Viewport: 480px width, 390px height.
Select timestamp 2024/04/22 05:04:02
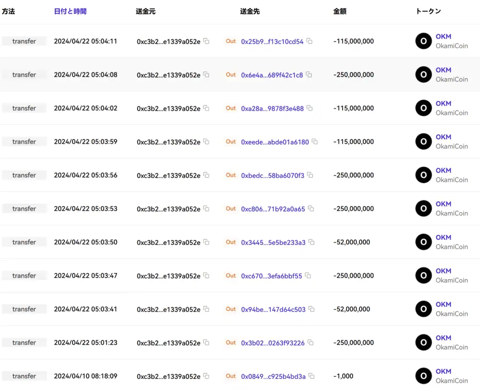point(85,108)
